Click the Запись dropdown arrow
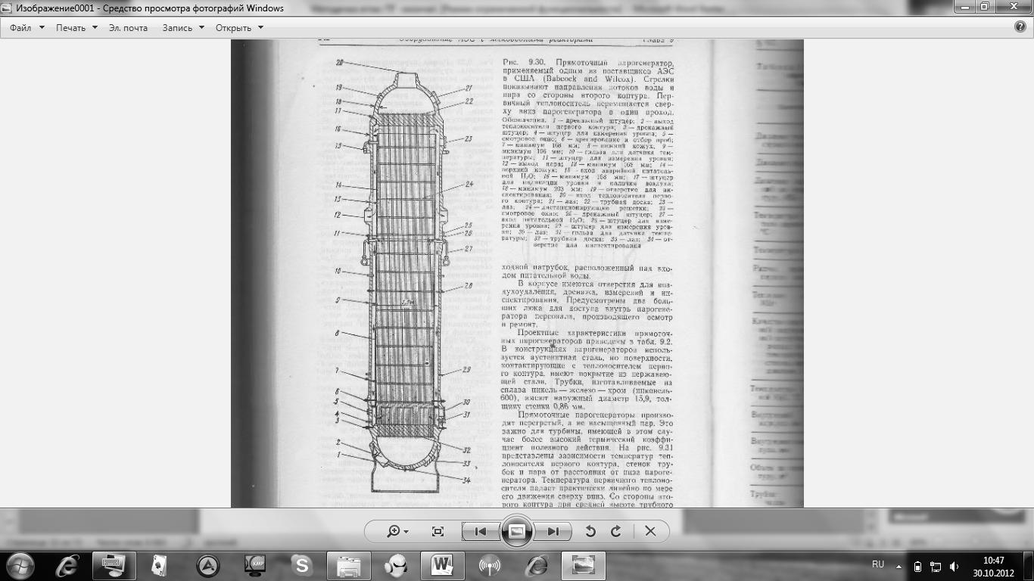 pyautogui.click(x=201, y=27)
